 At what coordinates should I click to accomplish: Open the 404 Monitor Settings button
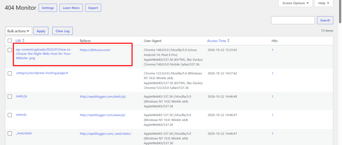point(48,8)
